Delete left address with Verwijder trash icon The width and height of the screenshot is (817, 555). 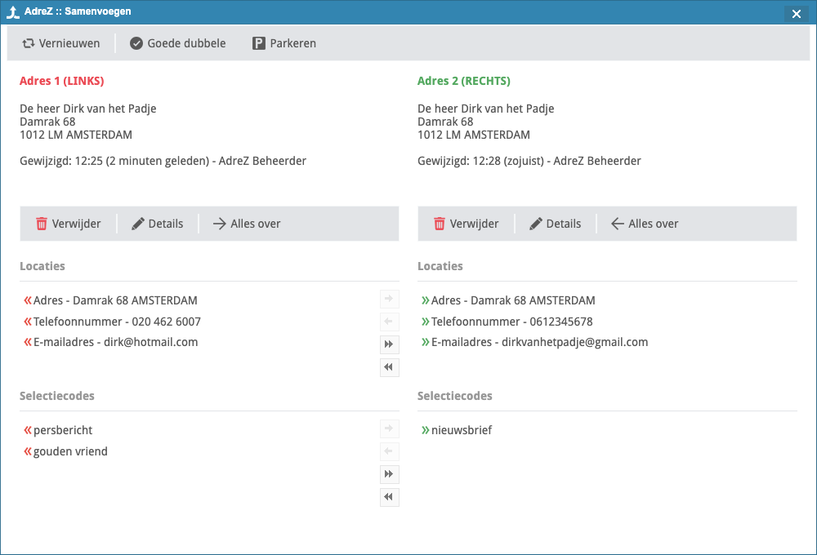point(42,224)
